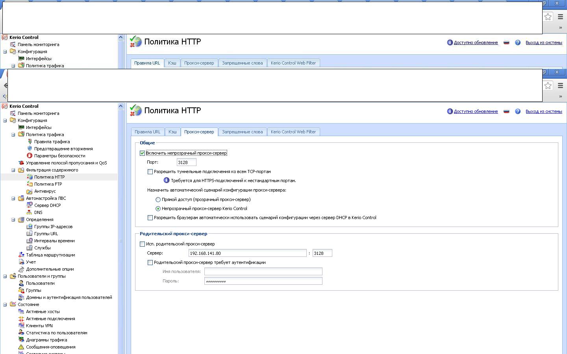Open Клиенты VPN icon in Состояние

21,326
